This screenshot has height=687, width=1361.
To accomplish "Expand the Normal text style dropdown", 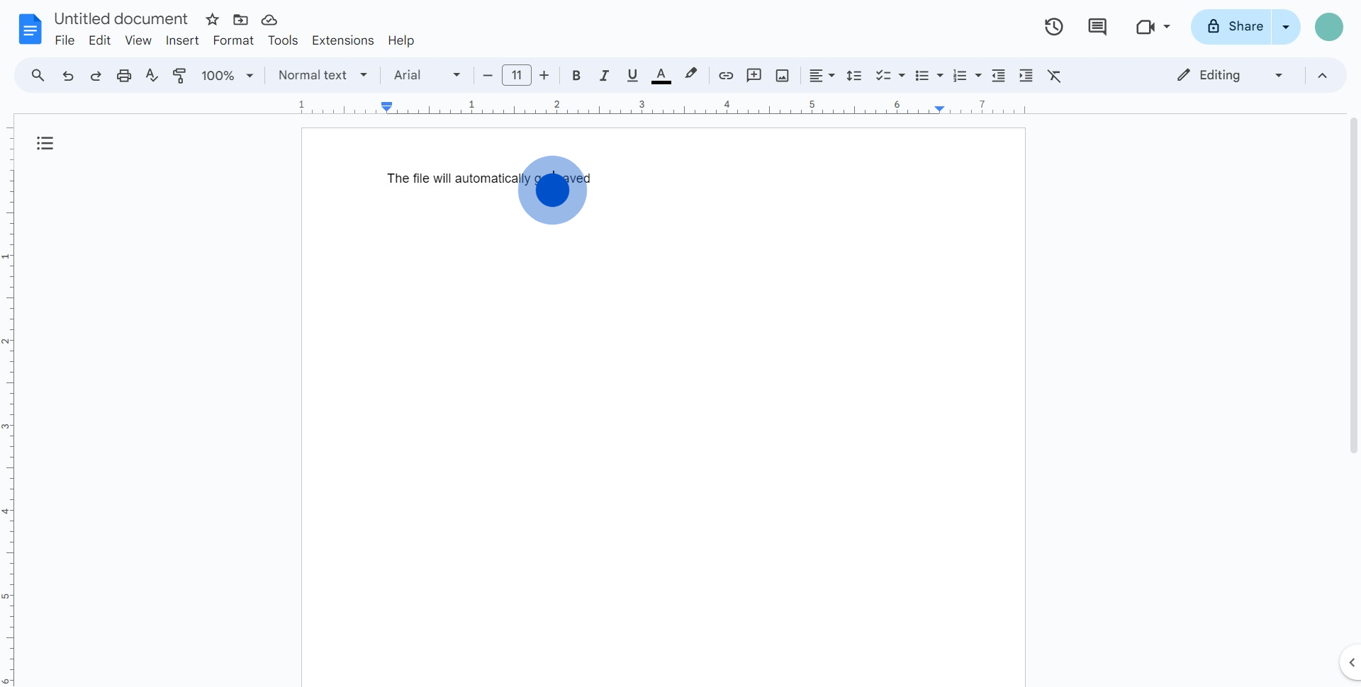I will tap(323, 76).
